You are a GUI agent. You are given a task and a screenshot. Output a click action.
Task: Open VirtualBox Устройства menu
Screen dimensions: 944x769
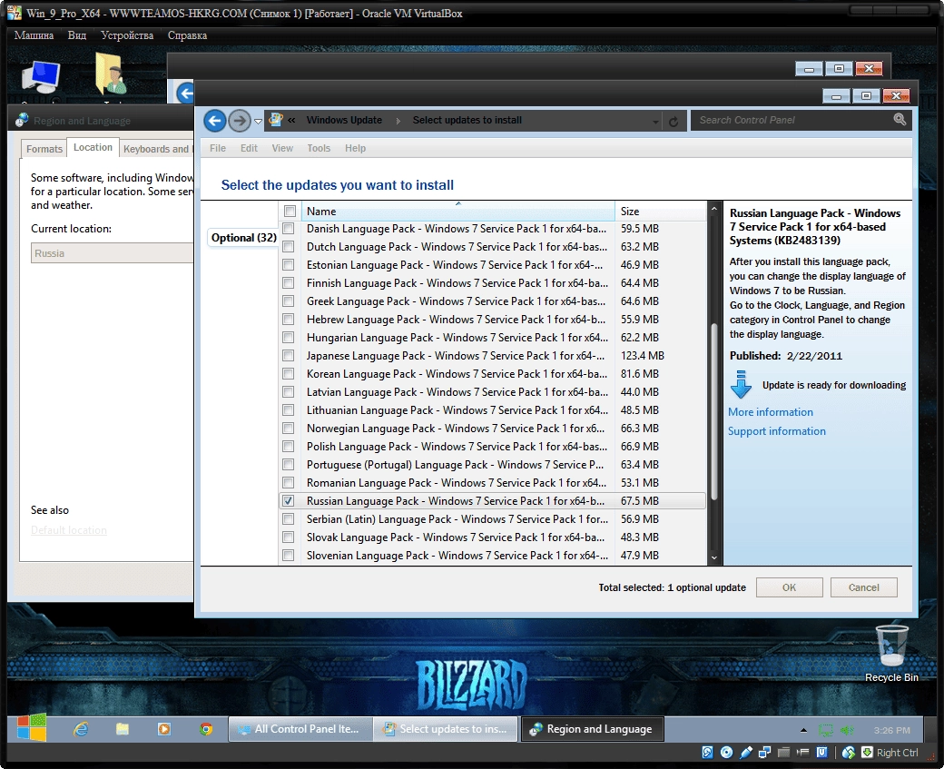point(127,35)
